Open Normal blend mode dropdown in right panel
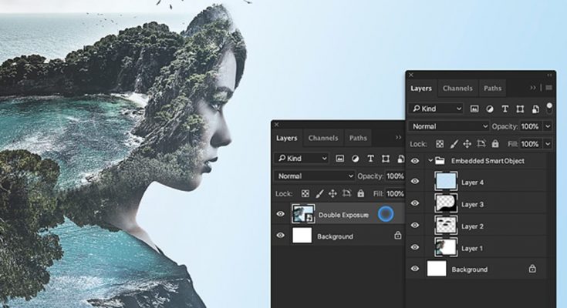This screenshot has width=567, height=308. pos(449,126)
